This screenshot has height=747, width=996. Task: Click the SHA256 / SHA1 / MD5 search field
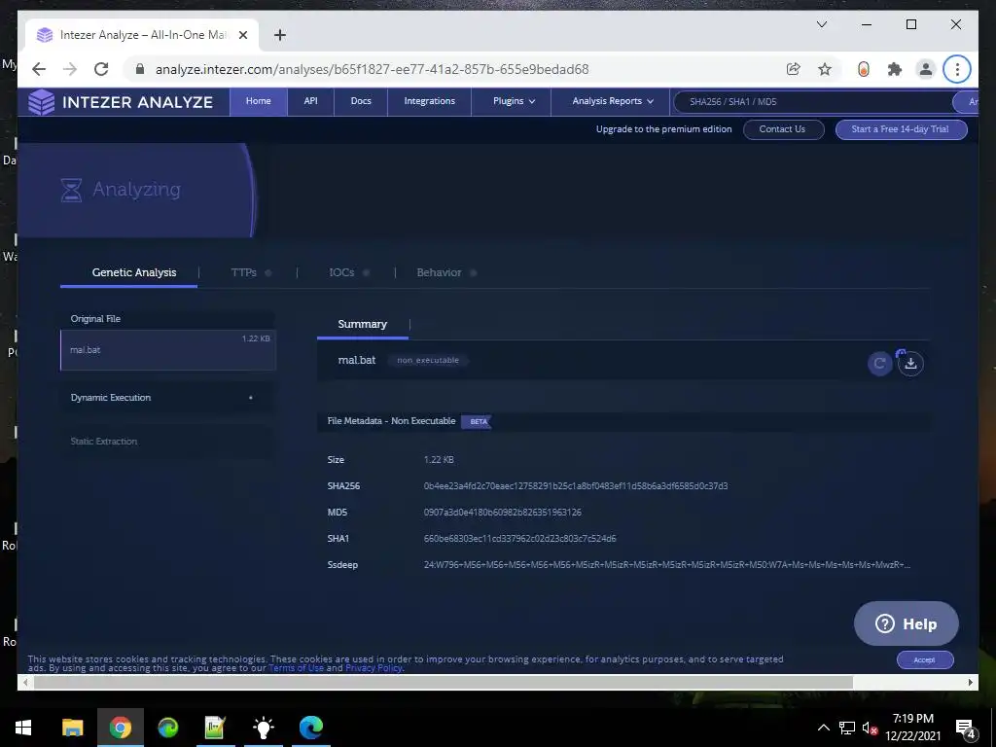coord(813,101)
